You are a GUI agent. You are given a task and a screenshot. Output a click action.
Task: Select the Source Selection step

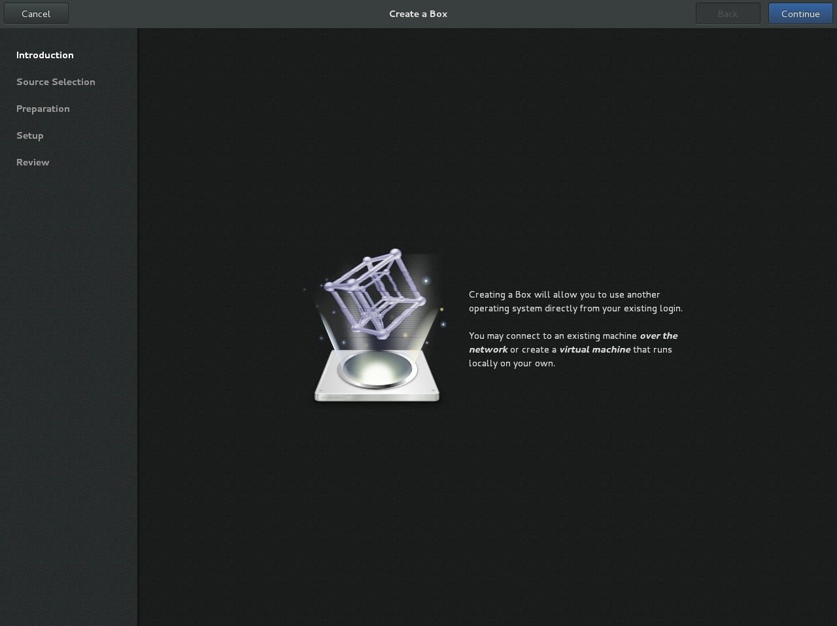coord(56,82)
